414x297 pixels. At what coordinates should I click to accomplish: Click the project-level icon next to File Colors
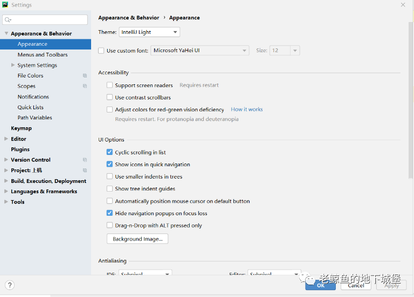pos(85,76)
